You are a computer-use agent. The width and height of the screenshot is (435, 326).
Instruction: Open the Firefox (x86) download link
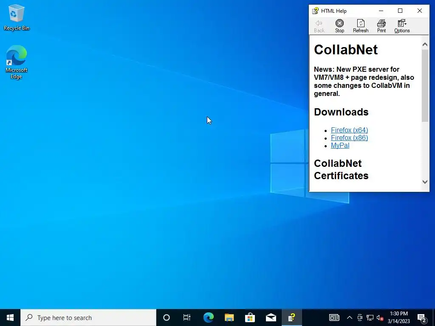coord(349,138)
